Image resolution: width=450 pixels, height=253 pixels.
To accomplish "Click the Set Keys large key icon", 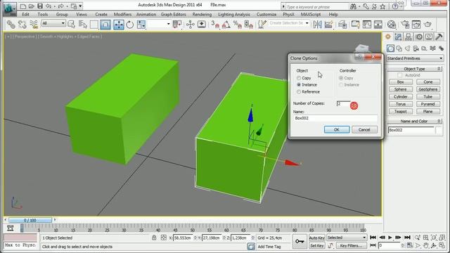I will pyautogui.click(x=300, y=242).
